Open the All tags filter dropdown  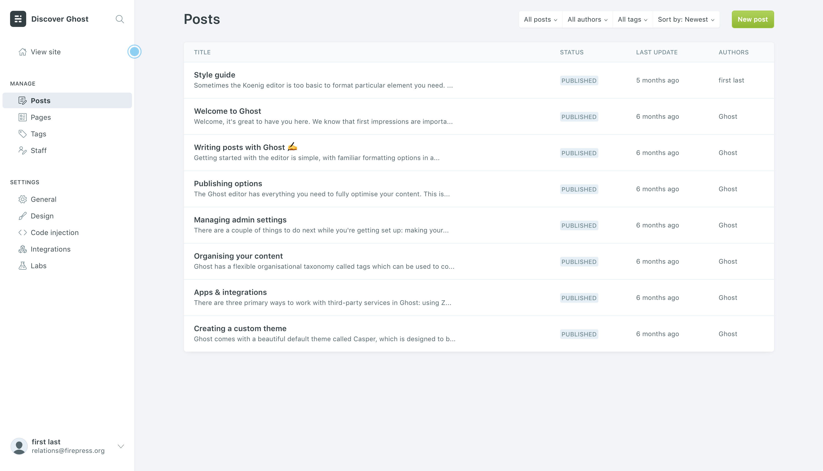(x=632, y=19)
